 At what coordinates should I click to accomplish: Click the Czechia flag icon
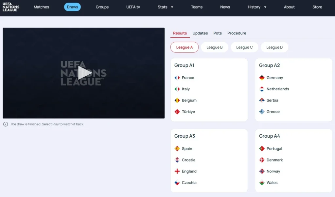177,183
